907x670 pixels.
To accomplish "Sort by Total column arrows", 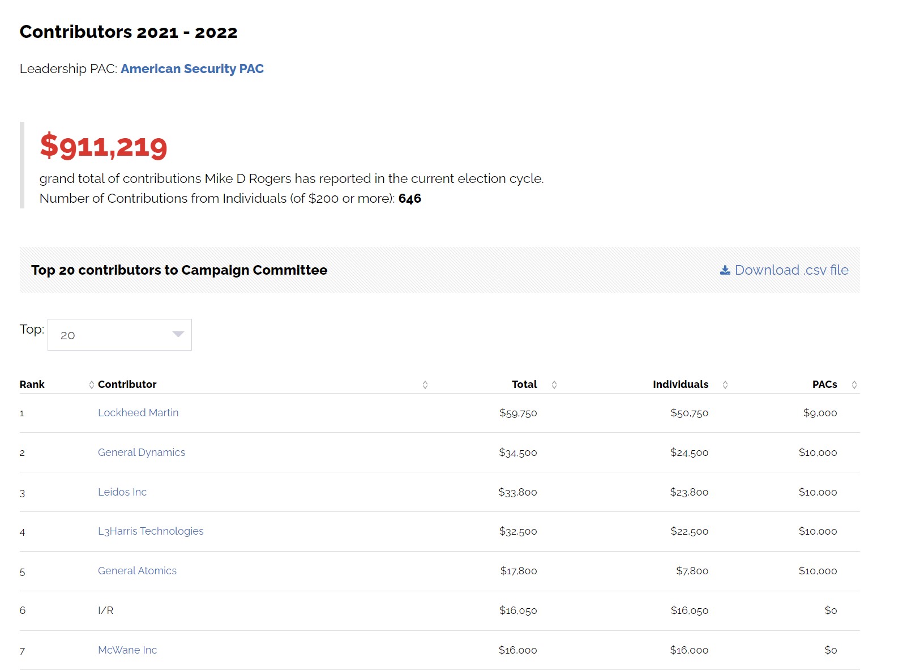I will click(x=554, y=385).
